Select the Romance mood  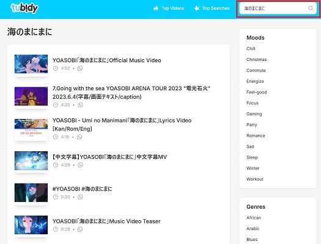click(256, 135)
